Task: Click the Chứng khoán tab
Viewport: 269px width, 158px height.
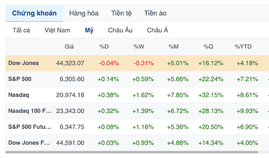Action: (34, 13)
